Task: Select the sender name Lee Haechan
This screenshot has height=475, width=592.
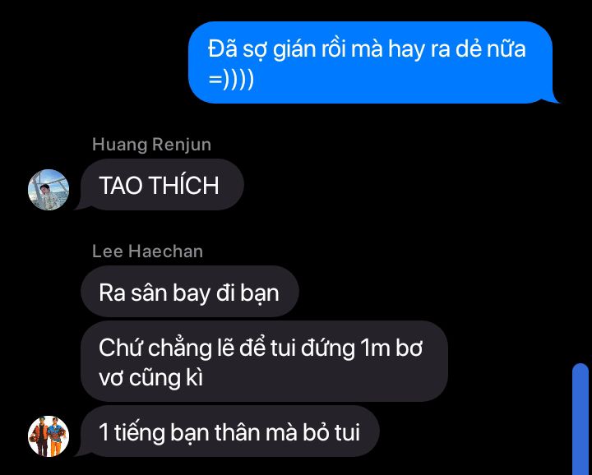Action: click(x=148, y=251)
